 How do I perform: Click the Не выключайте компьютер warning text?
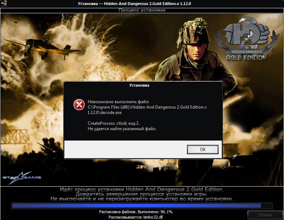point(142,199)
